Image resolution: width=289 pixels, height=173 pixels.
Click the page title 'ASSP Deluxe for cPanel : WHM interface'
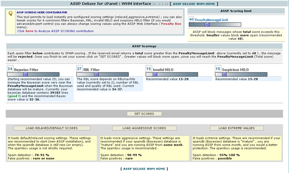(x=111, y=4)
